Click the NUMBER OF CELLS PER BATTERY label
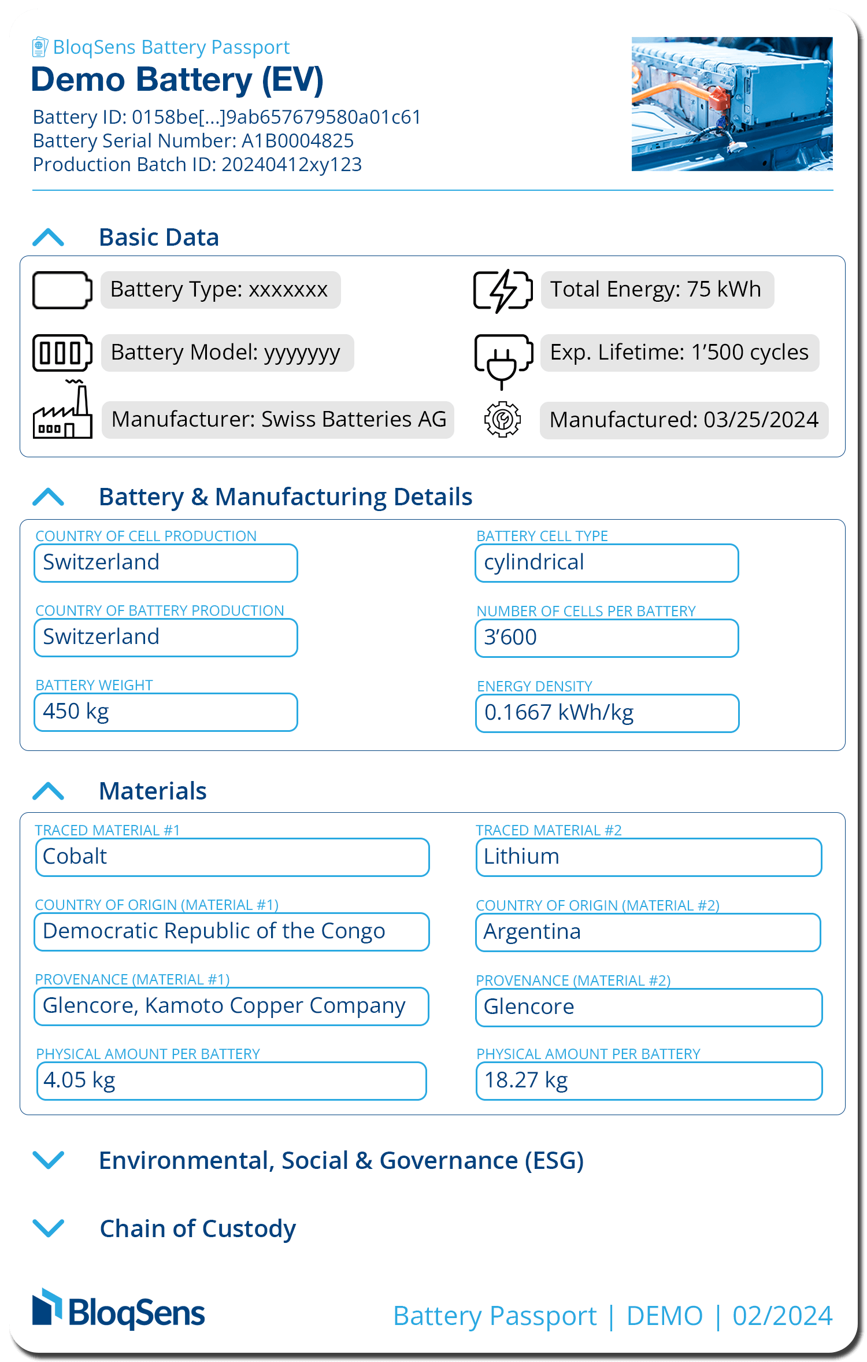This screenshot has height=1362, width=867. point(586,611)
